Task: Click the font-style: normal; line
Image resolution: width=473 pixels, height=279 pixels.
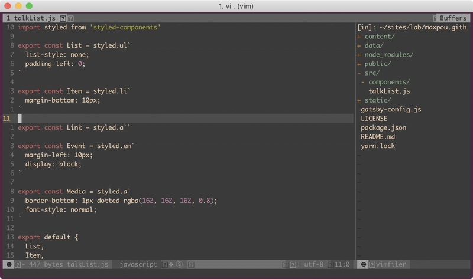Action: coord(61,210)
